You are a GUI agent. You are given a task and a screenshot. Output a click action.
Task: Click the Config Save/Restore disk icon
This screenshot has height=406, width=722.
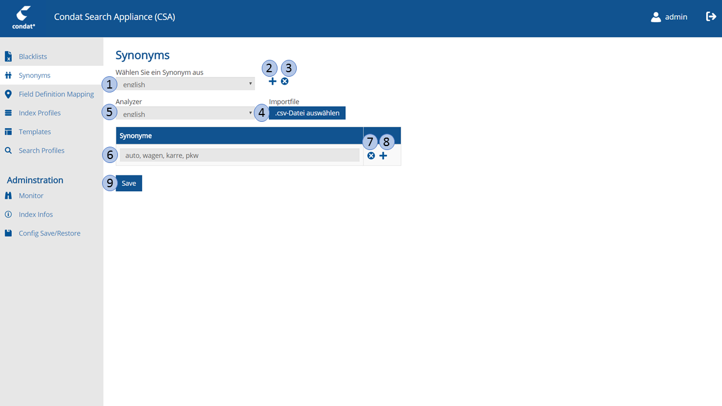(8, 233)
